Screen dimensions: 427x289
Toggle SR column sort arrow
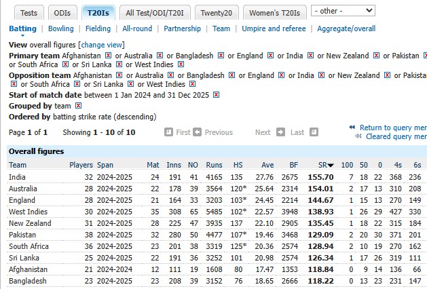[x=331, y=165]
